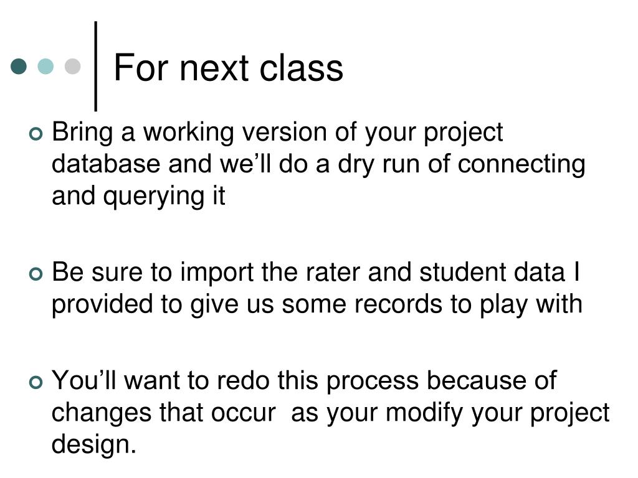The height and width of the screenshot is (478, 638).
Task: Click the word 'connecting' in first bullet
Action: point(521,166)
